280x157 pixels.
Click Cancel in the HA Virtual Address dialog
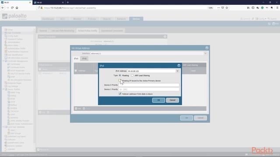(x=200, y=118)
